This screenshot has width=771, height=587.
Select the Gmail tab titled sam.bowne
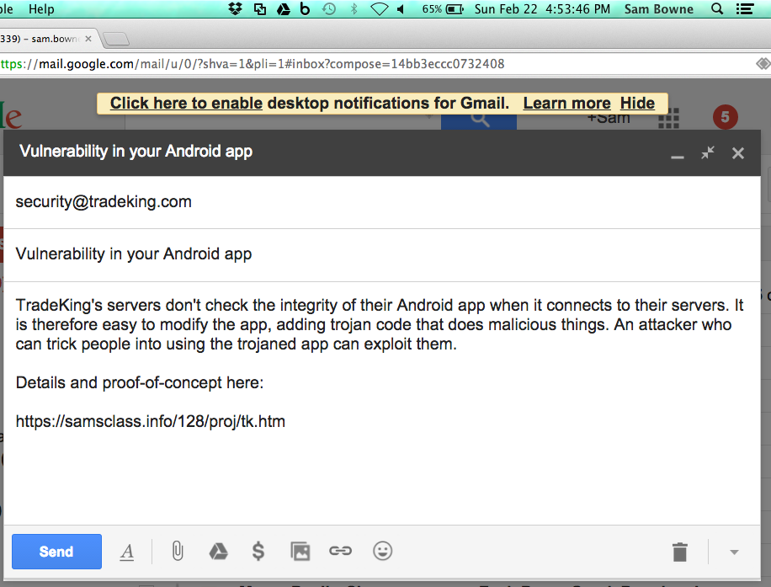[40, 39]
